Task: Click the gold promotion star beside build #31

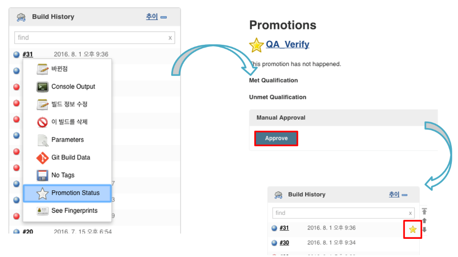Action: tap(413, 230)
